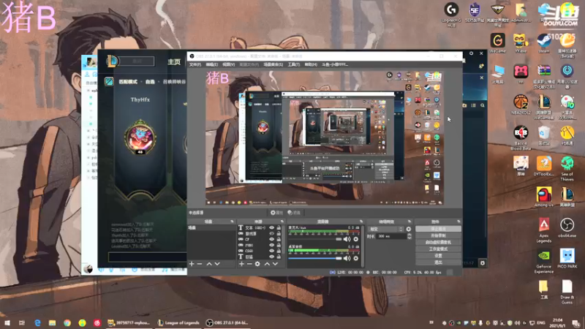
Task: Open the Edit menu in OBS
Action: click(211, 64)
